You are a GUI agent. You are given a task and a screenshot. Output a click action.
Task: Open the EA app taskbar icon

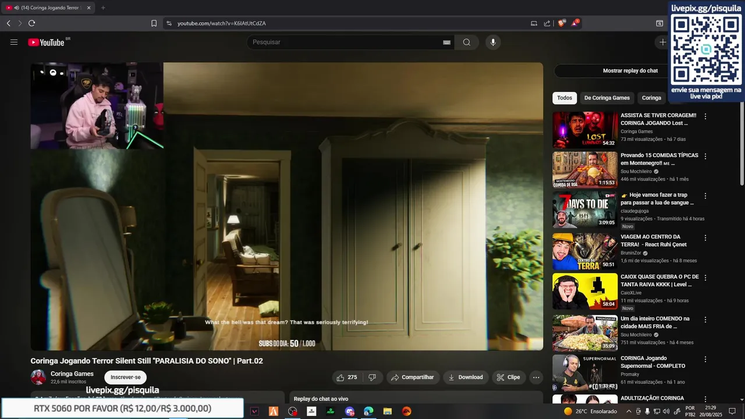(x=407, y=411)
